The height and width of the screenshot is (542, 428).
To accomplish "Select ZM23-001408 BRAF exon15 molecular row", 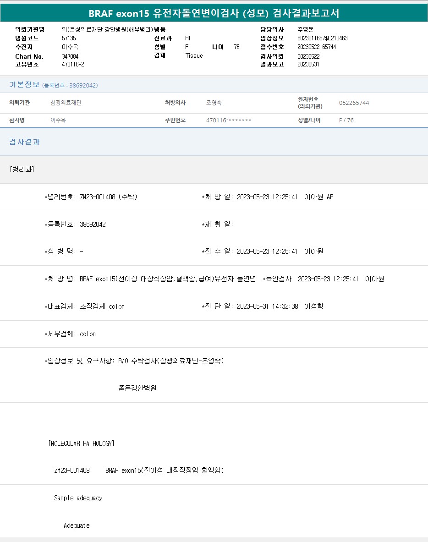I will tap(139, 471).
